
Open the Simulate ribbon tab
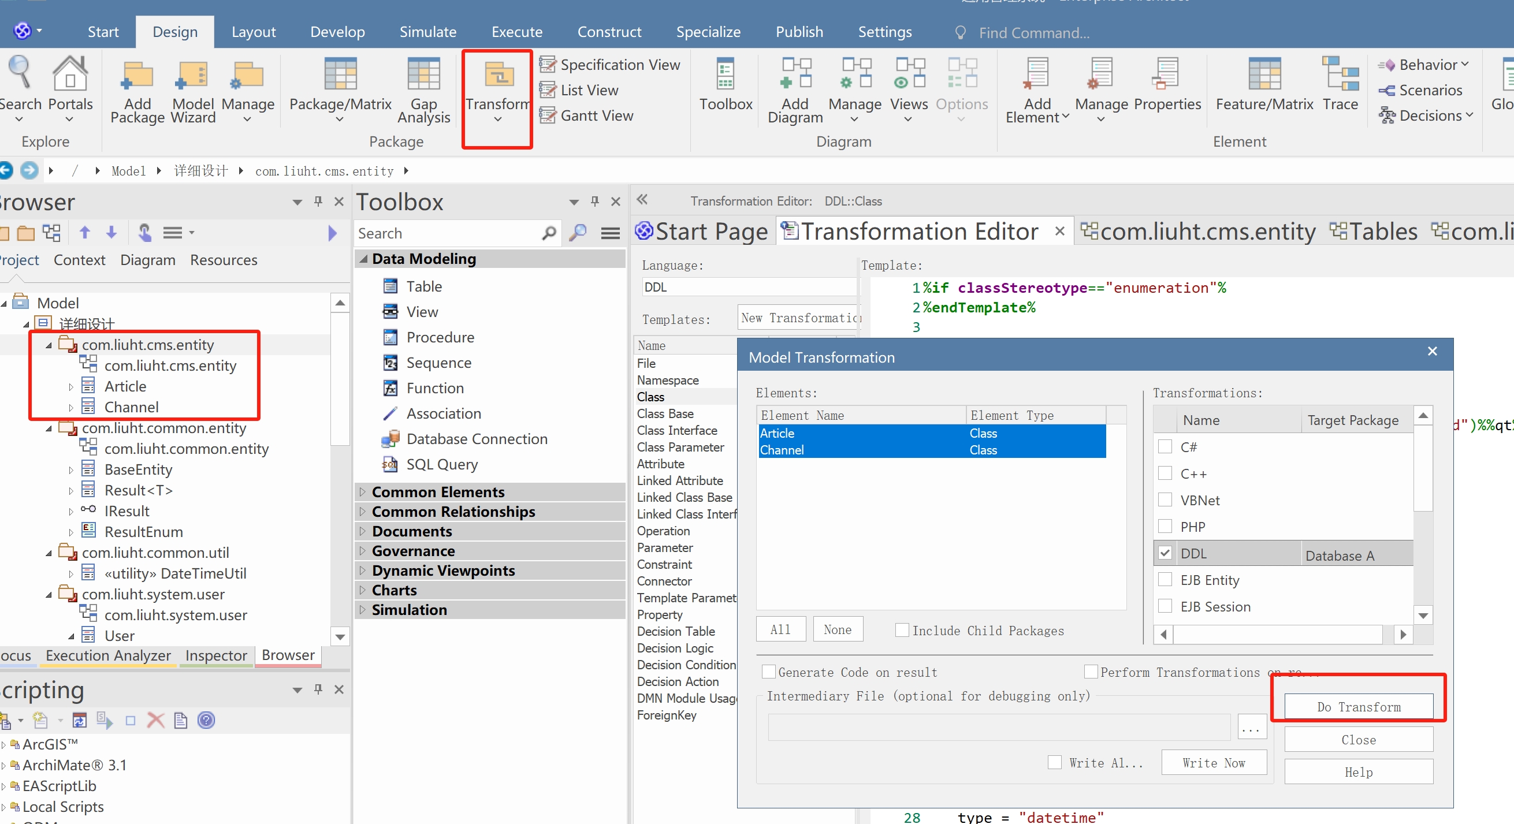(428, 32)
